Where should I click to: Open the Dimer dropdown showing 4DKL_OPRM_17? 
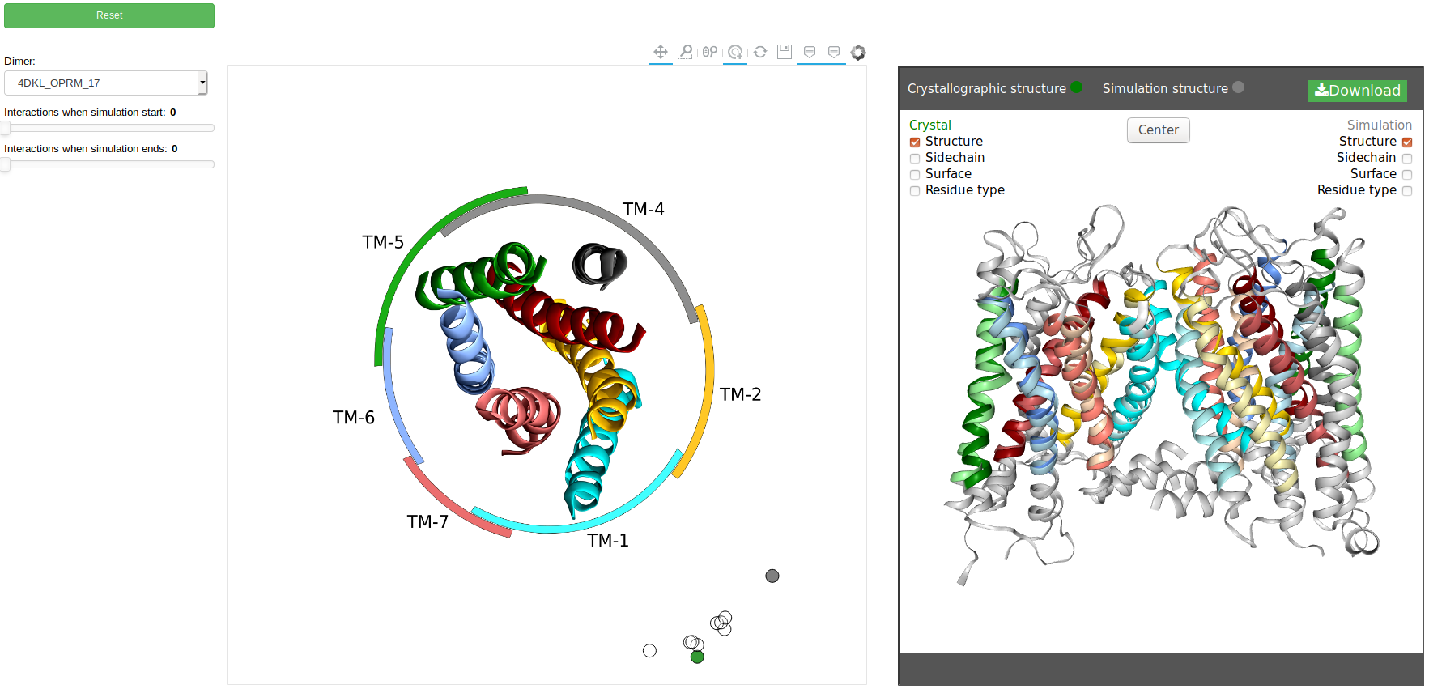(106, 83)
